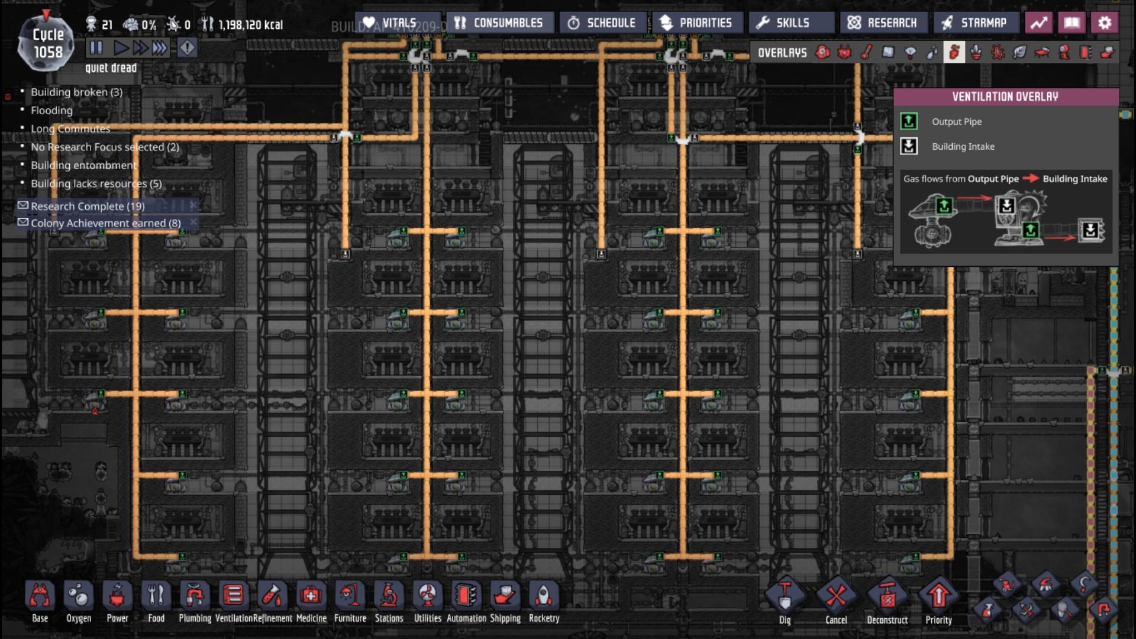The height and width of the screenshot is (639, 1136).
Task: Toggle the active Ventilation overlay icon
Action: 954,53
